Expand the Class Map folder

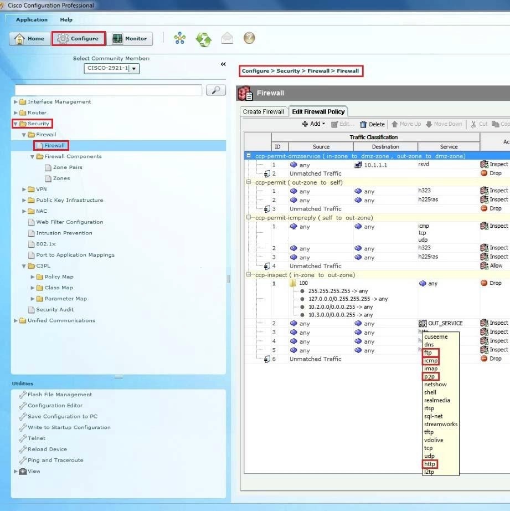(x=32, y=288)
